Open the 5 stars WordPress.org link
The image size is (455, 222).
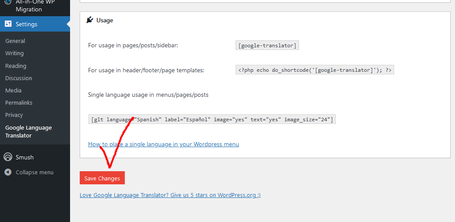pos(170,195)
